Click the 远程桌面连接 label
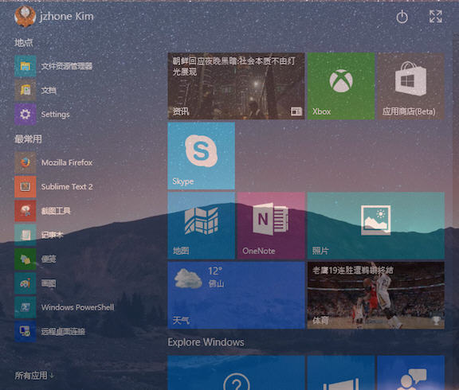 point(63,332)
